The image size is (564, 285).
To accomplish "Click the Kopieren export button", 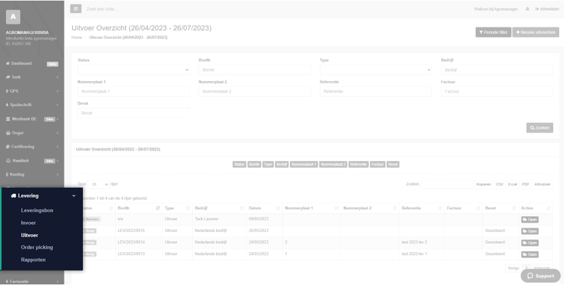I will pos(484,184).
